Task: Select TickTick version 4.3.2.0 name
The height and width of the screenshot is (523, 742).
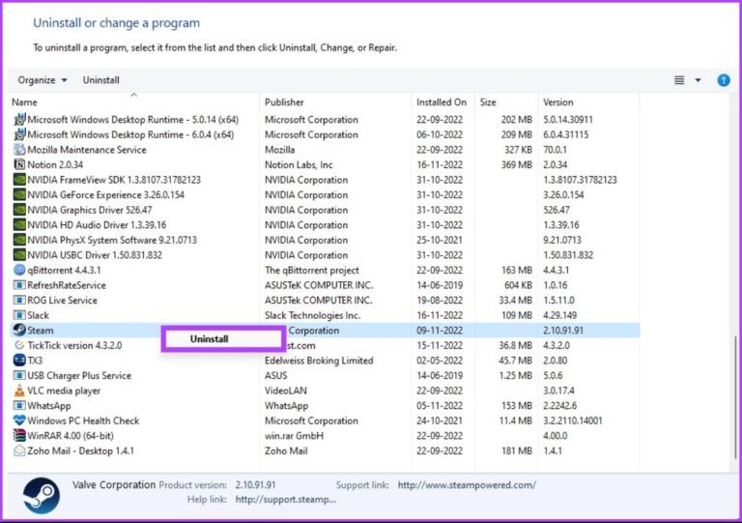Action: 74,345
